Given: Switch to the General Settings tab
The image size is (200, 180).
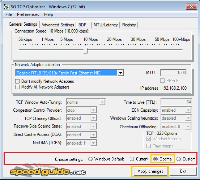Looking at the screenshot, I should pyautogui.click(x=23, y=24).
